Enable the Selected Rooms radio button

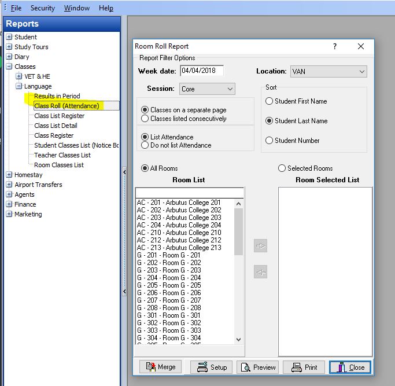click(x=282, y=168)
